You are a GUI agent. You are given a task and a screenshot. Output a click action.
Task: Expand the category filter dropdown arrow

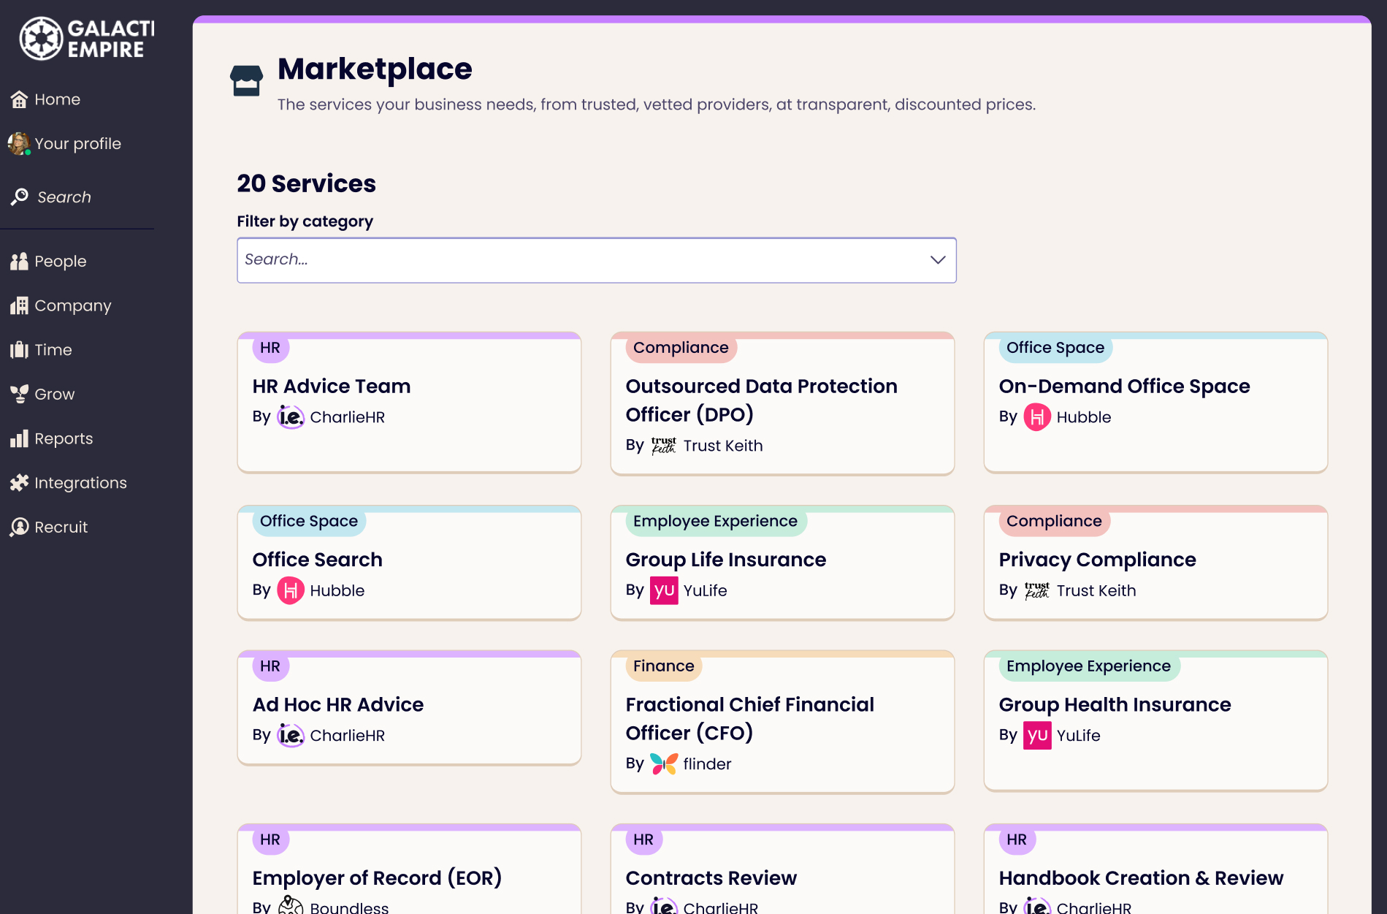click(x=938, y=260)
